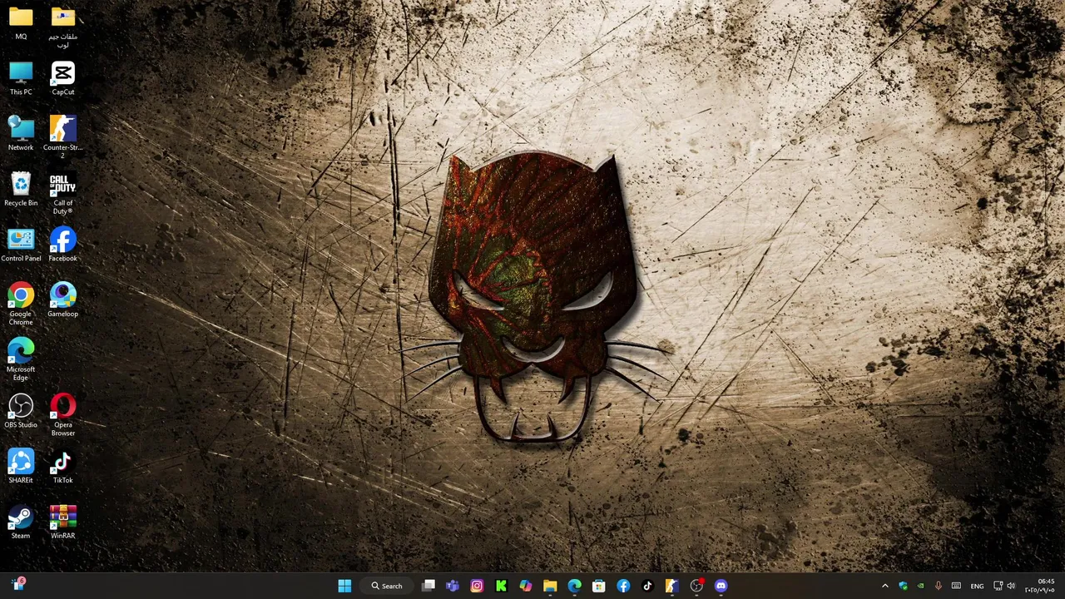
Task: Open OBS Studio from the taskbar
Action: pos(696,586)
